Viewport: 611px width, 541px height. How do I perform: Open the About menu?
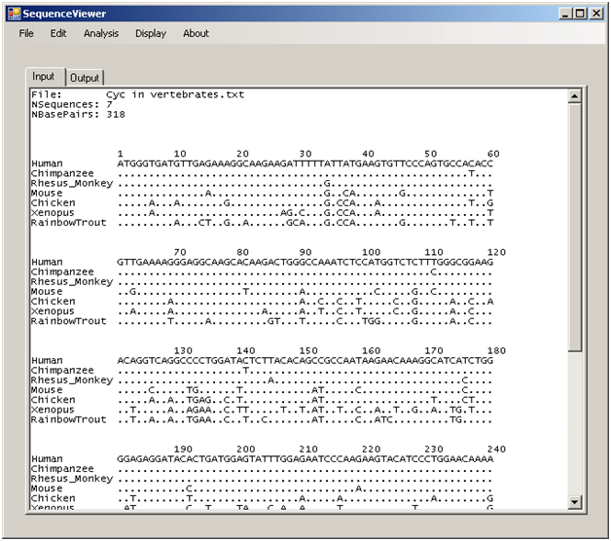[196, 33]
